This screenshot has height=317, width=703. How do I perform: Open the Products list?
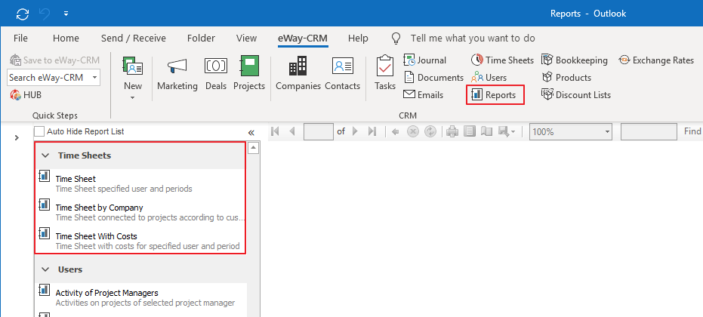pos(566,78)
